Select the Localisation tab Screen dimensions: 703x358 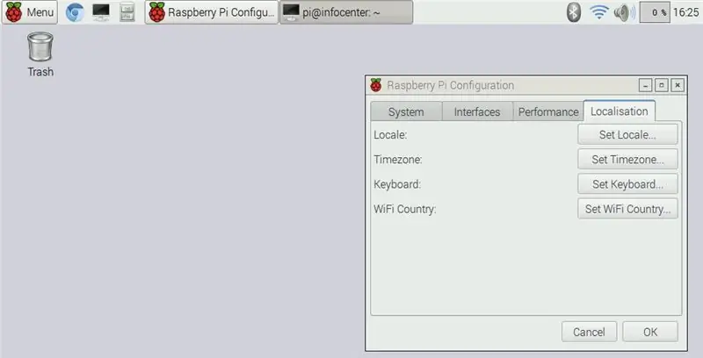coord(620,111)
